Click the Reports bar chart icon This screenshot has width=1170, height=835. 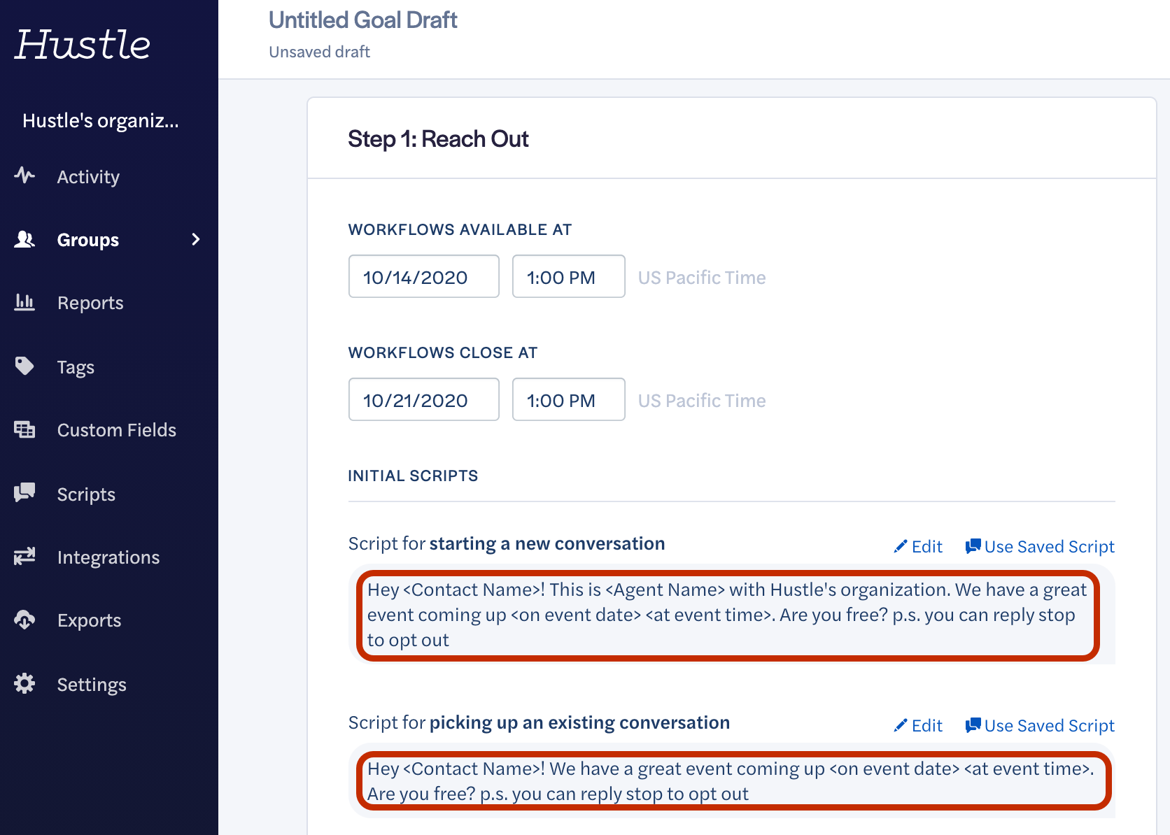click(24, 301)
